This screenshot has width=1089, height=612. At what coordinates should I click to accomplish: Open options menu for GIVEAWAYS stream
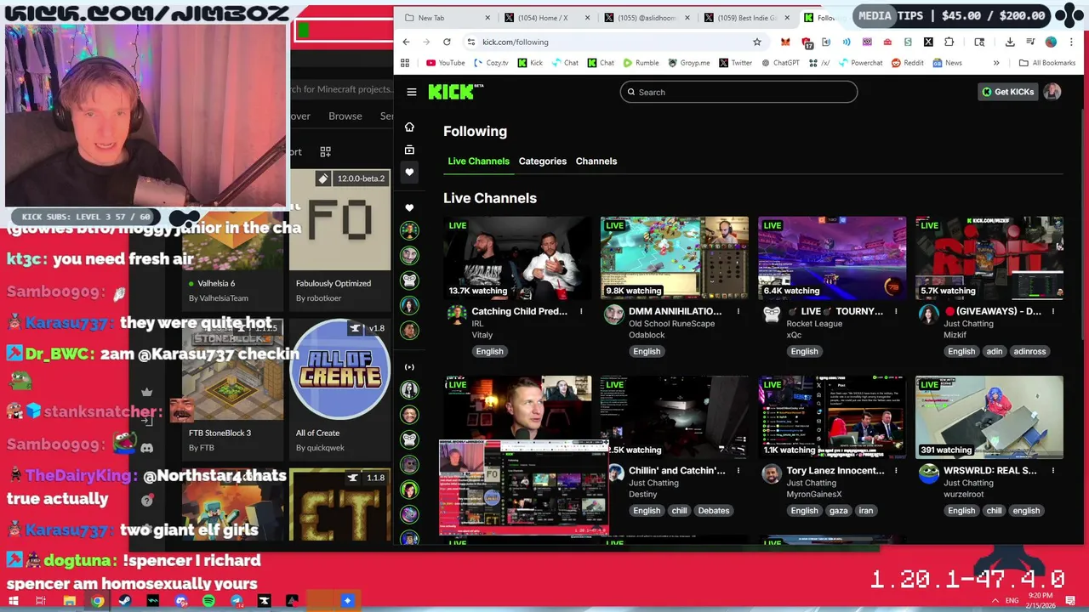(x=1053, y=311)
